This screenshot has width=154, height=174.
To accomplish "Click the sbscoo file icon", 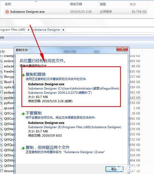I will pos(1,171).
